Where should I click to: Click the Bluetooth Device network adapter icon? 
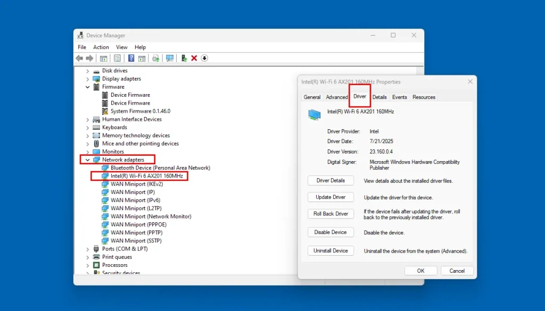(x=105, y=167)
